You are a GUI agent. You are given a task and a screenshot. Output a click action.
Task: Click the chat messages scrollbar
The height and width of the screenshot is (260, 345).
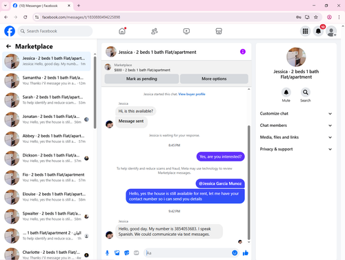click(248, 183)
